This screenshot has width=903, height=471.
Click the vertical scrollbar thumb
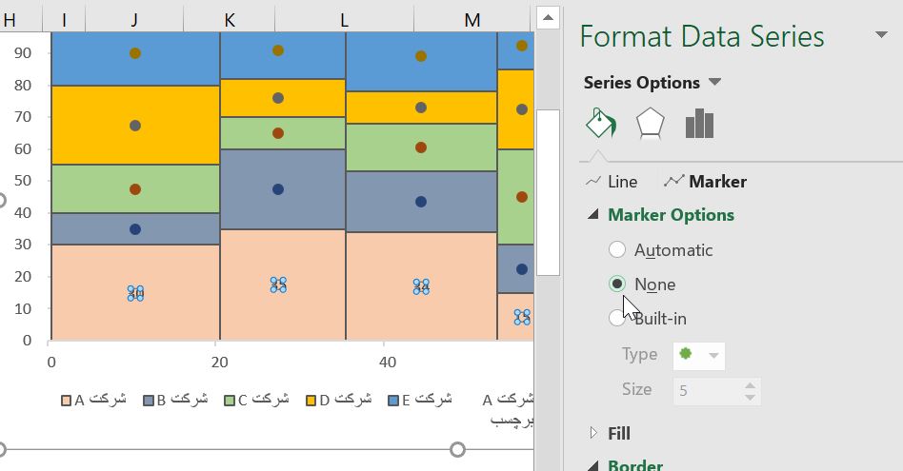(x=548, y=190)
